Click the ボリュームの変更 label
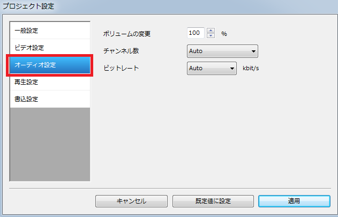 tap(127, 34)
